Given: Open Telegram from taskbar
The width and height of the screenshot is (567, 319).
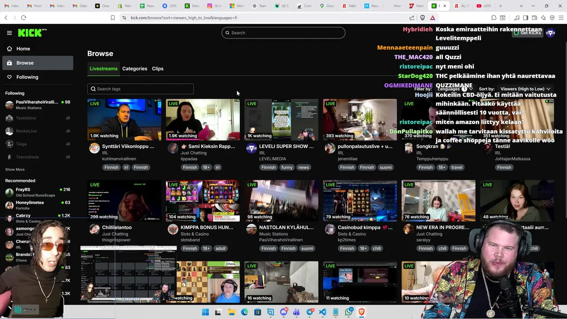Looking at the screenshot, I should click(x=310, y=312).
